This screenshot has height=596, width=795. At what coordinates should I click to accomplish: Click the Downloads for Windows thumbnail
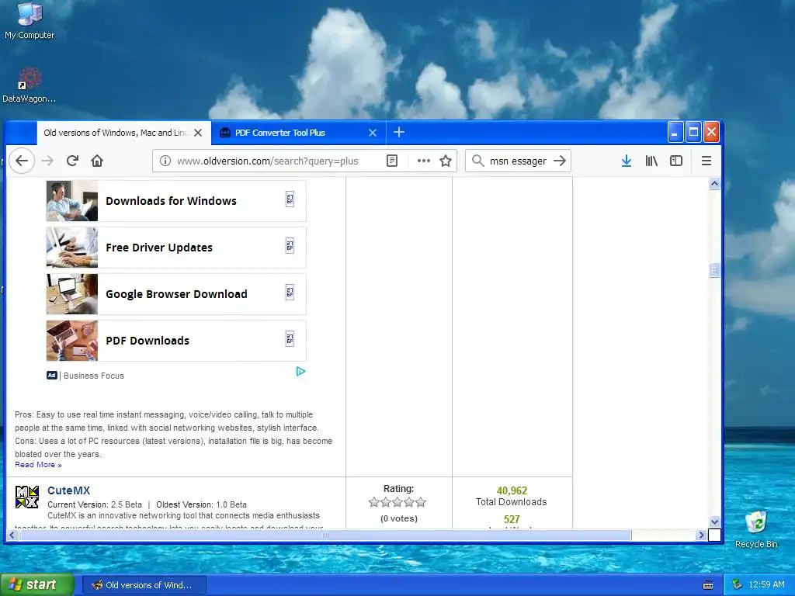(72, 201)
